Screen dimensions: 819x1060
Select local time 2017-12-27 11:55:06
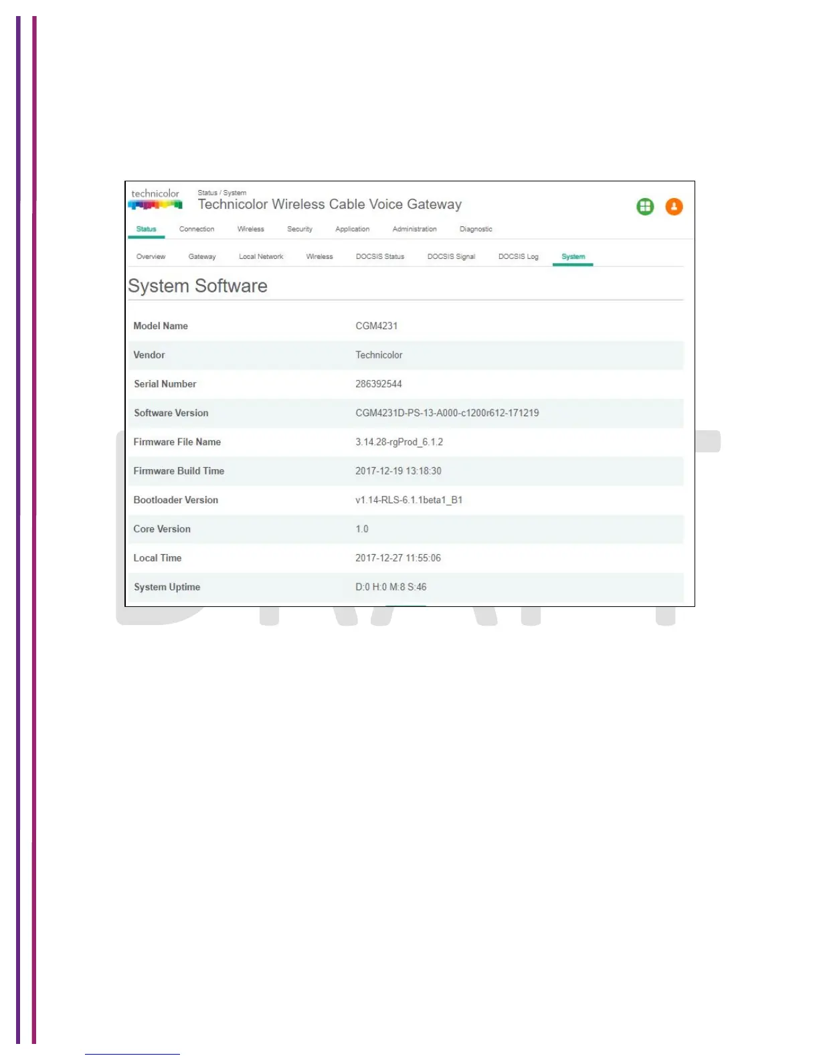(398, 557)
